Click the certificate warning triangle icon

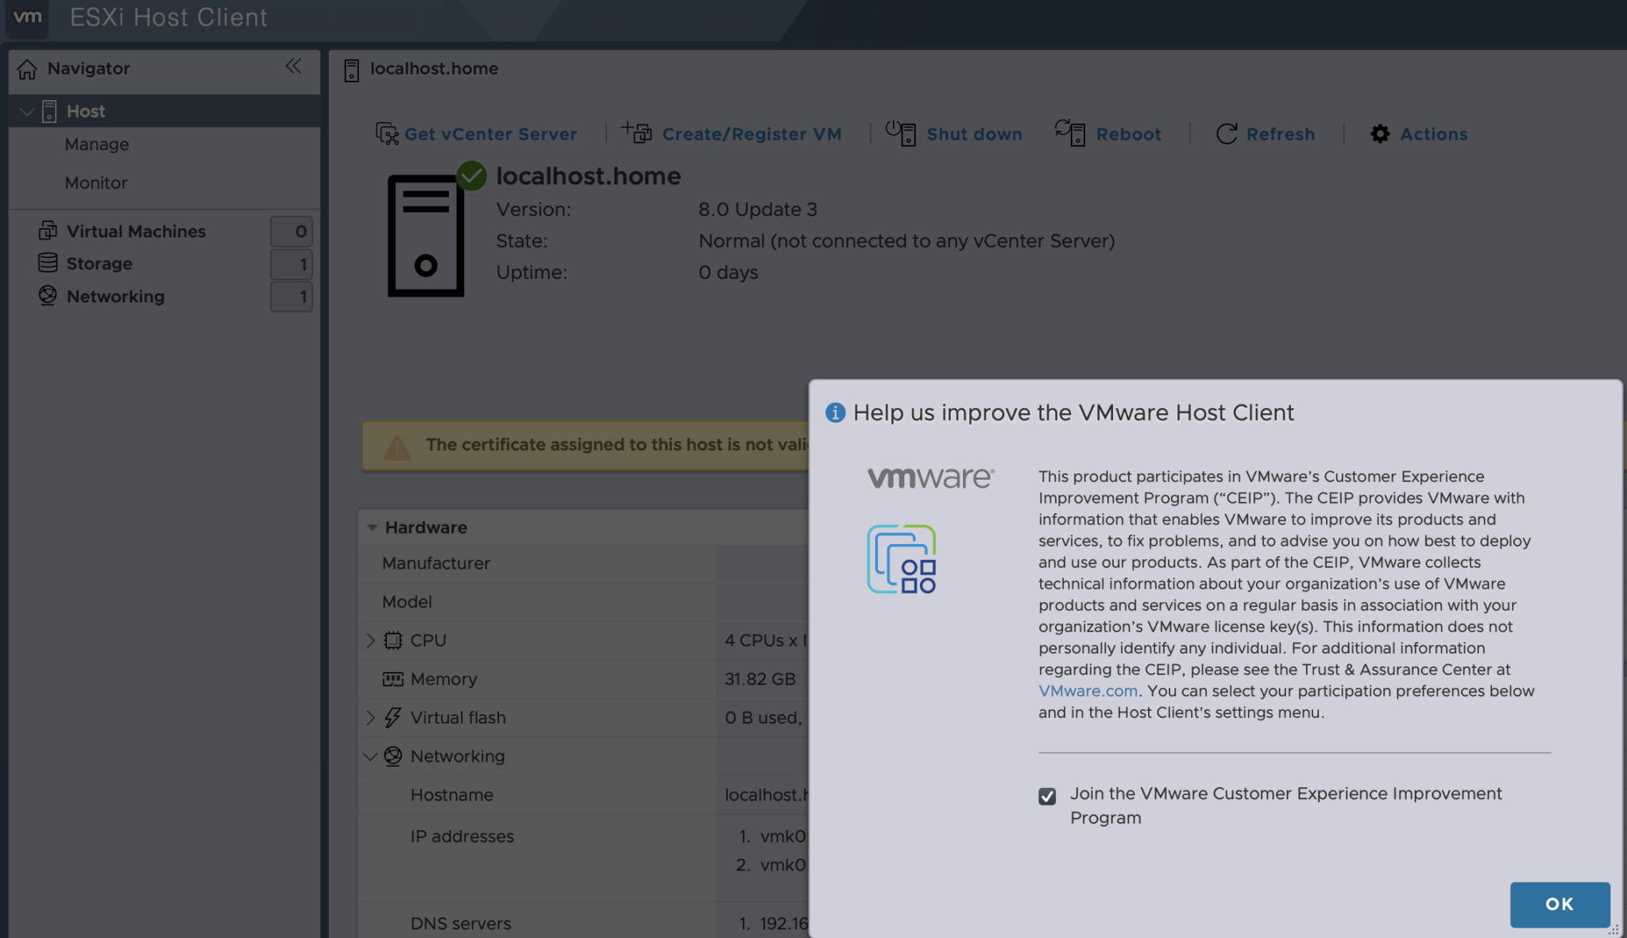click(x=397, y=447)
